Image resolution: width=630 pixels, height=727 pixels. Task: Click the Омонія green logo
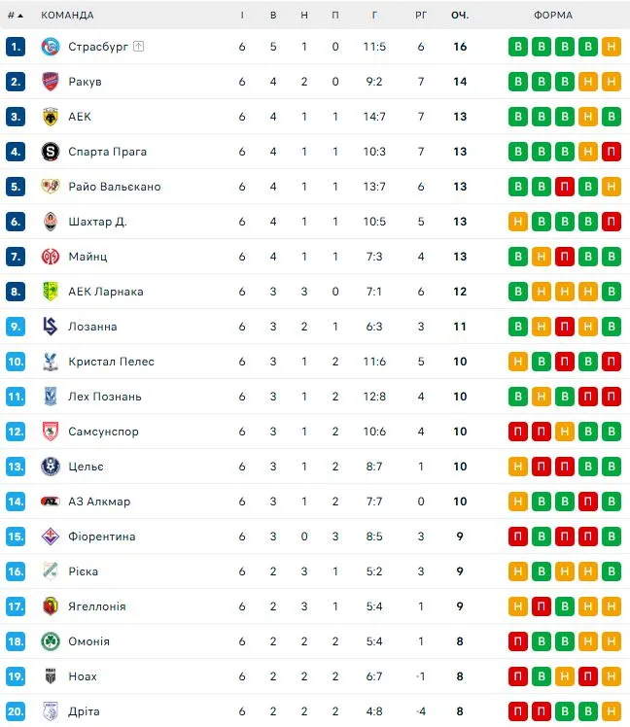(51, 641)
